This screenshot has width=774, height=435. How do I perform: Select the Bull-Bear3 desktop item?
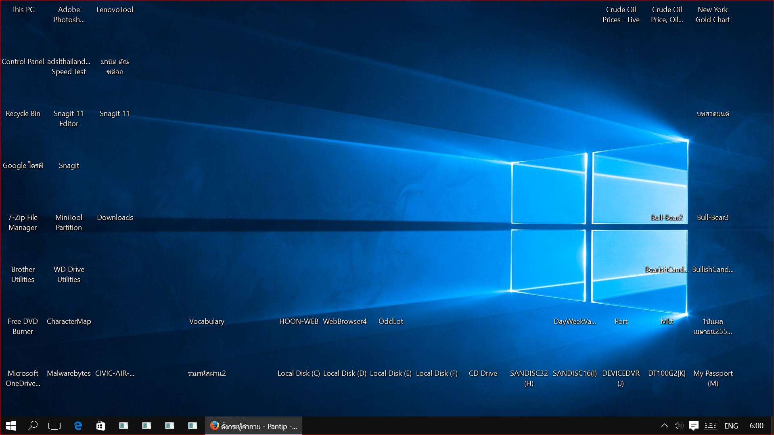pos(713,217)
